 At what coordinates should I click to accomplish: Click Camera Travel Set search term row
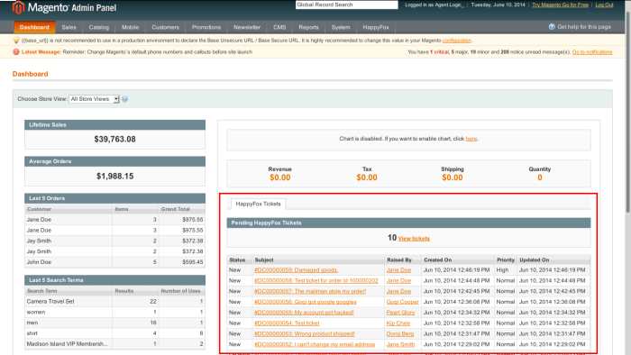[114, 302]
